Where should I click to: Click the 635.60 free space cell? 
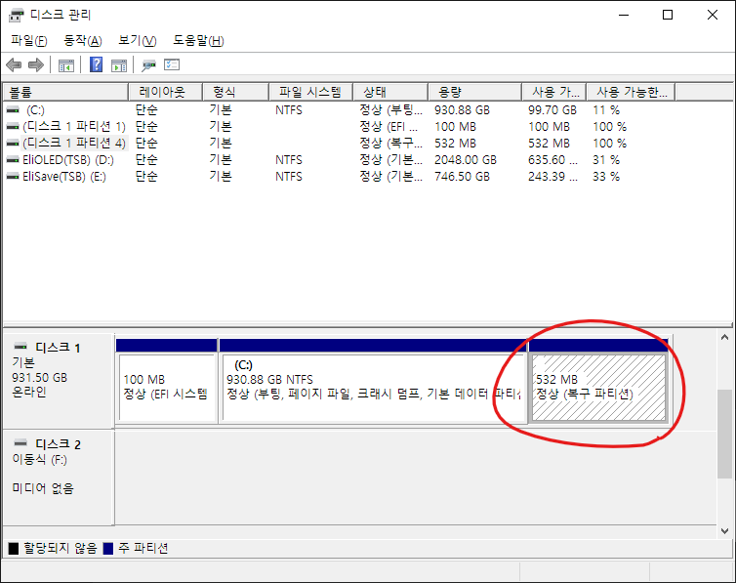pos(552,160)
